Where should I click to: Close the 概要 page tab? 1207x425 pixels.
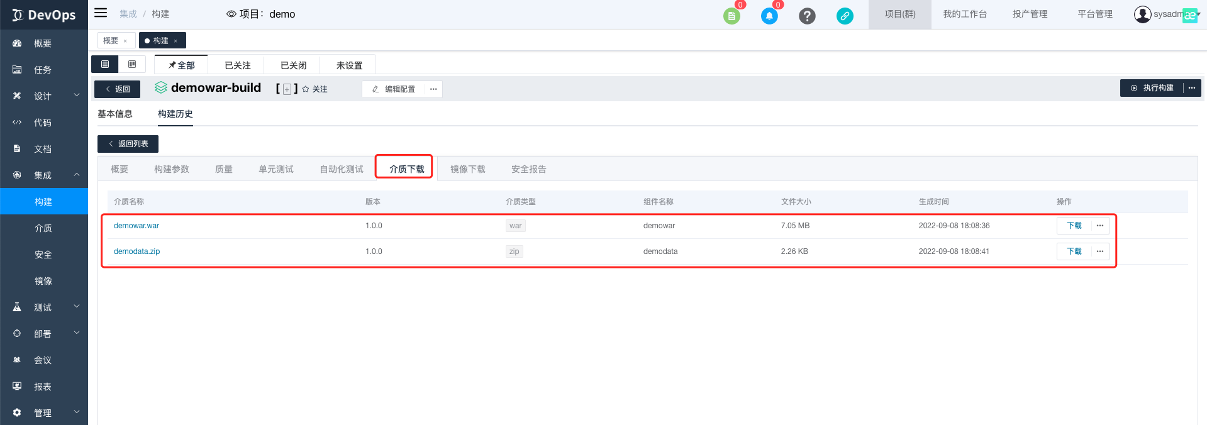[125, 41]
